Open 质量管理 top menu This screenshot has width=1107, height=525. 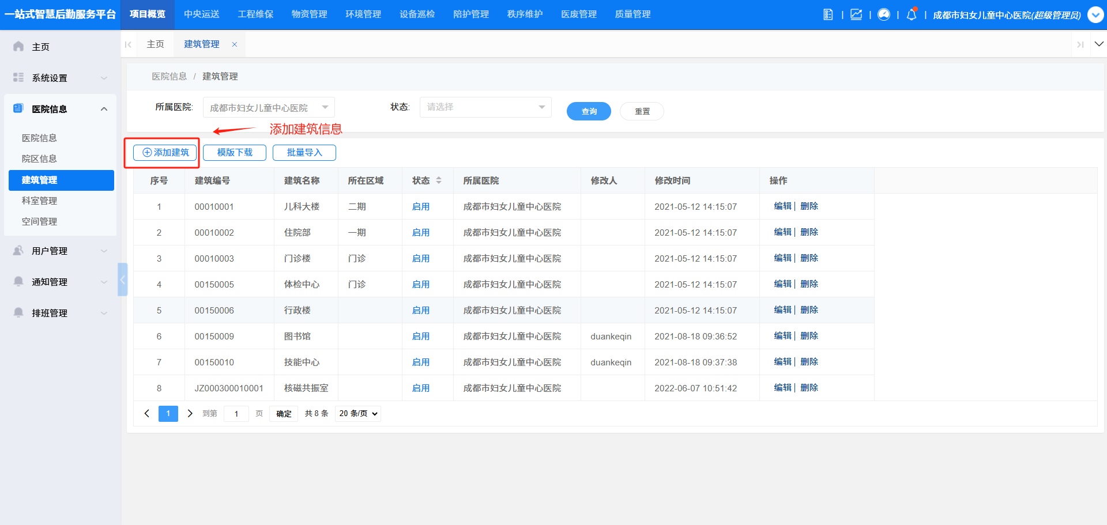[x=633, y=14]
